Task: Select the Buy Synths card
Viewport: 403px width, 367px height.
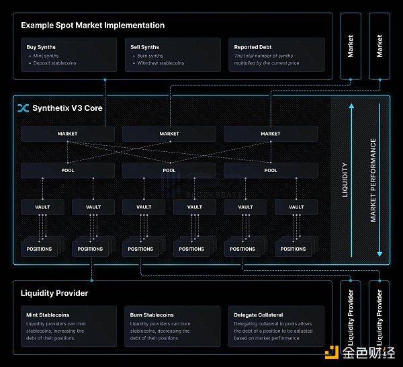Action: pos(69,54)
